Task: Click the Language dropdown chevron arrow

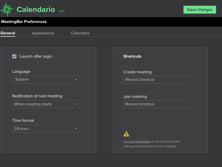Action: tap(76, 80)
